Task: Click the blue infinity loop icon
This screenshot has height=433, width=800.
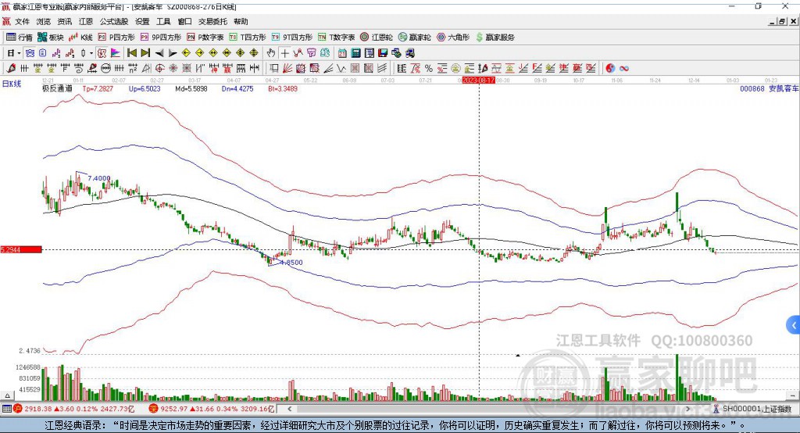Action: 624,69
